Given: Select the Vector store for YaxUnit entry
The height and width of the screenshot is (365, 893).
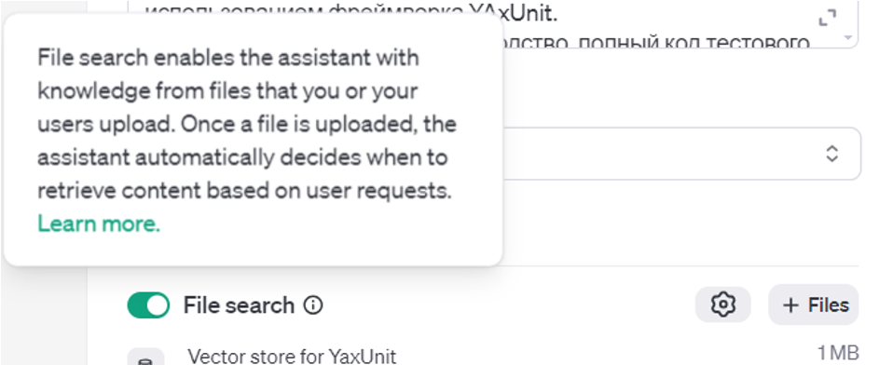Looking at the screenshot, I should point(292,357).
